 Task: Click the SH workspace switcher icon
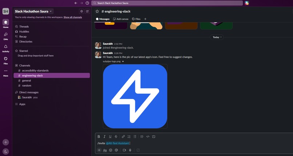coord(5,11)
